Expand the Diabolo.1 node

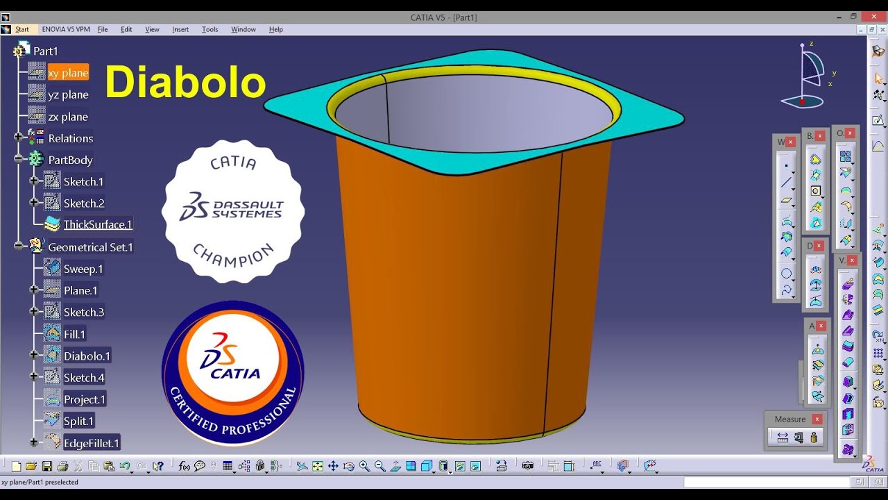33,355
